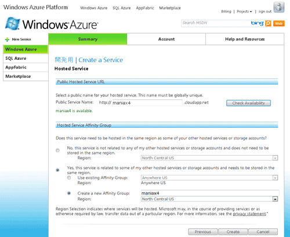
Task: Click the bing logo in search box
Action: (x=257, y=23)
